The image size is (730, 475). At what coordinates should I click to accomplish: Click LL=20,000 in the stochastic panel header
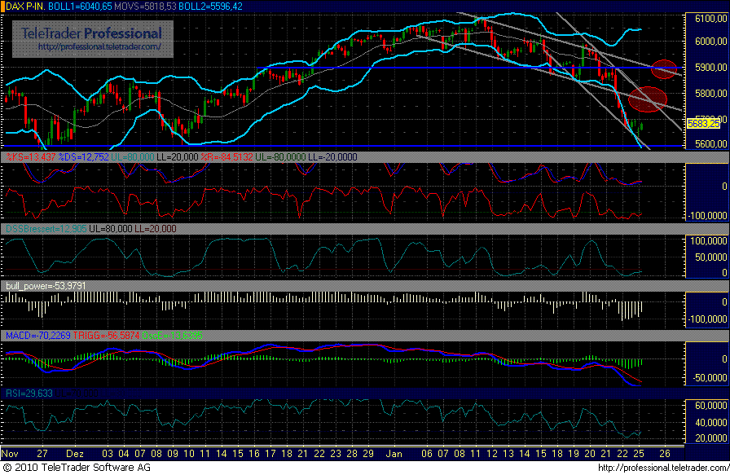(178, 157)
